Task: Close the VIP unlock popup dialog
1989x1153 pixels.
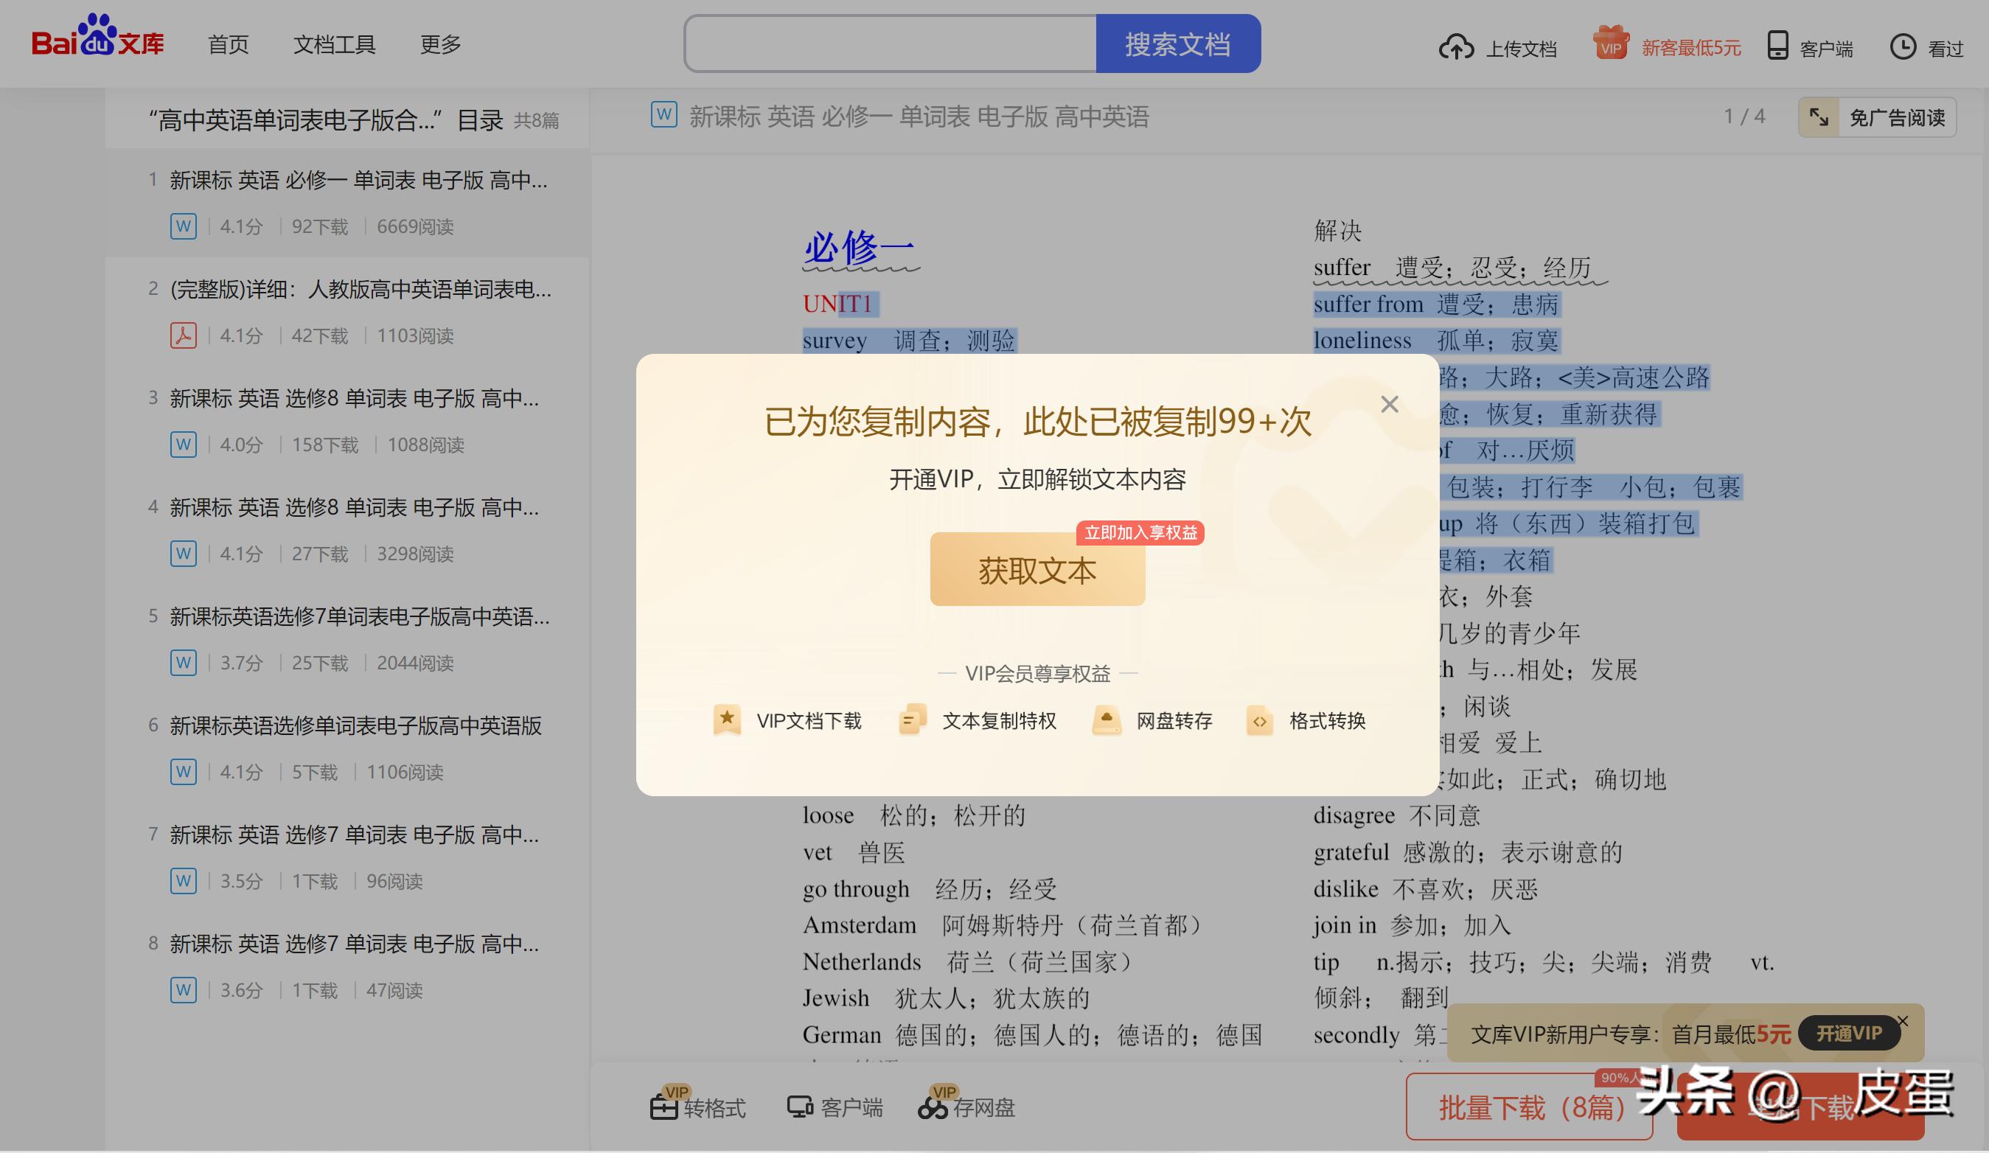Action: [x=1389, y=404]
